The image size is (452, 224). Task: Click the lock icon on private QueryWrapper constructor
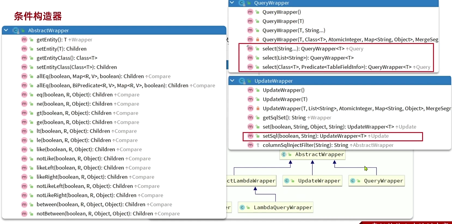click(x=258, y=40)
